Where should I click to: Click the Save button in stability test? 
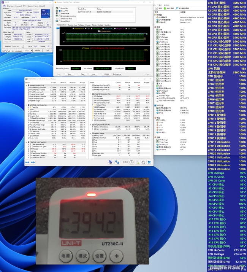pos(93,74)
